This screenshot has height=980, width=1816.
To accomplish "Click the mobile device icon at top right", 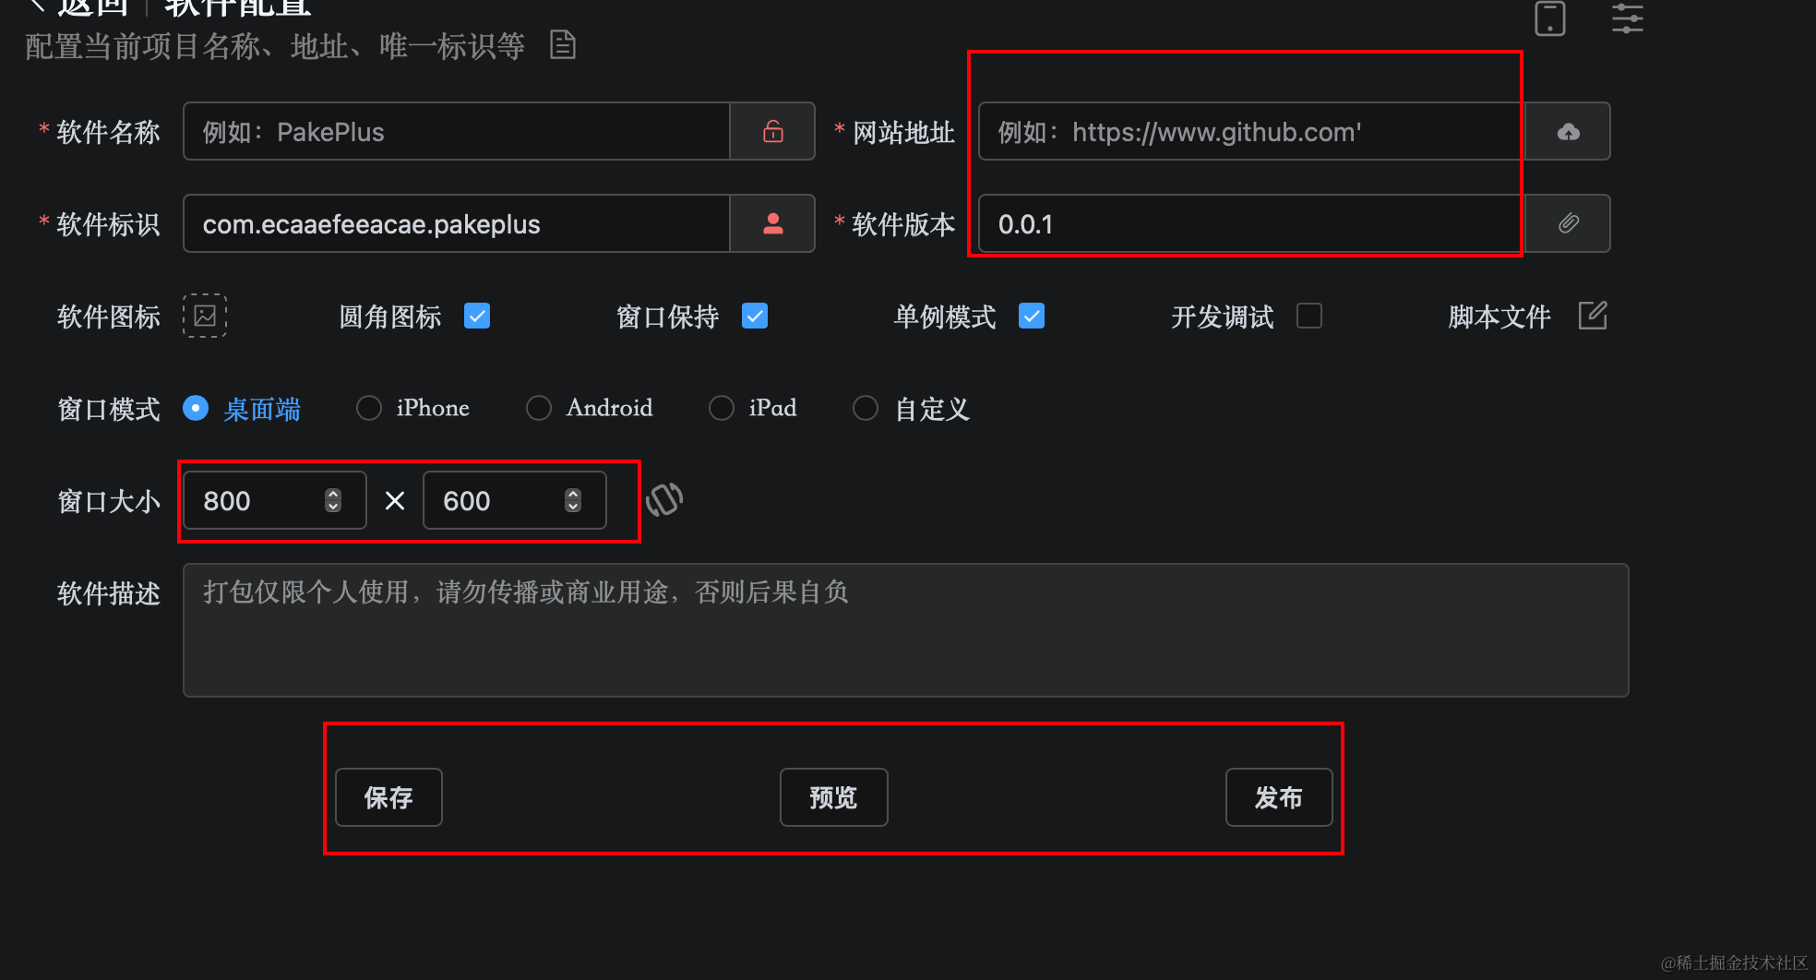I will coord(1550,18).
